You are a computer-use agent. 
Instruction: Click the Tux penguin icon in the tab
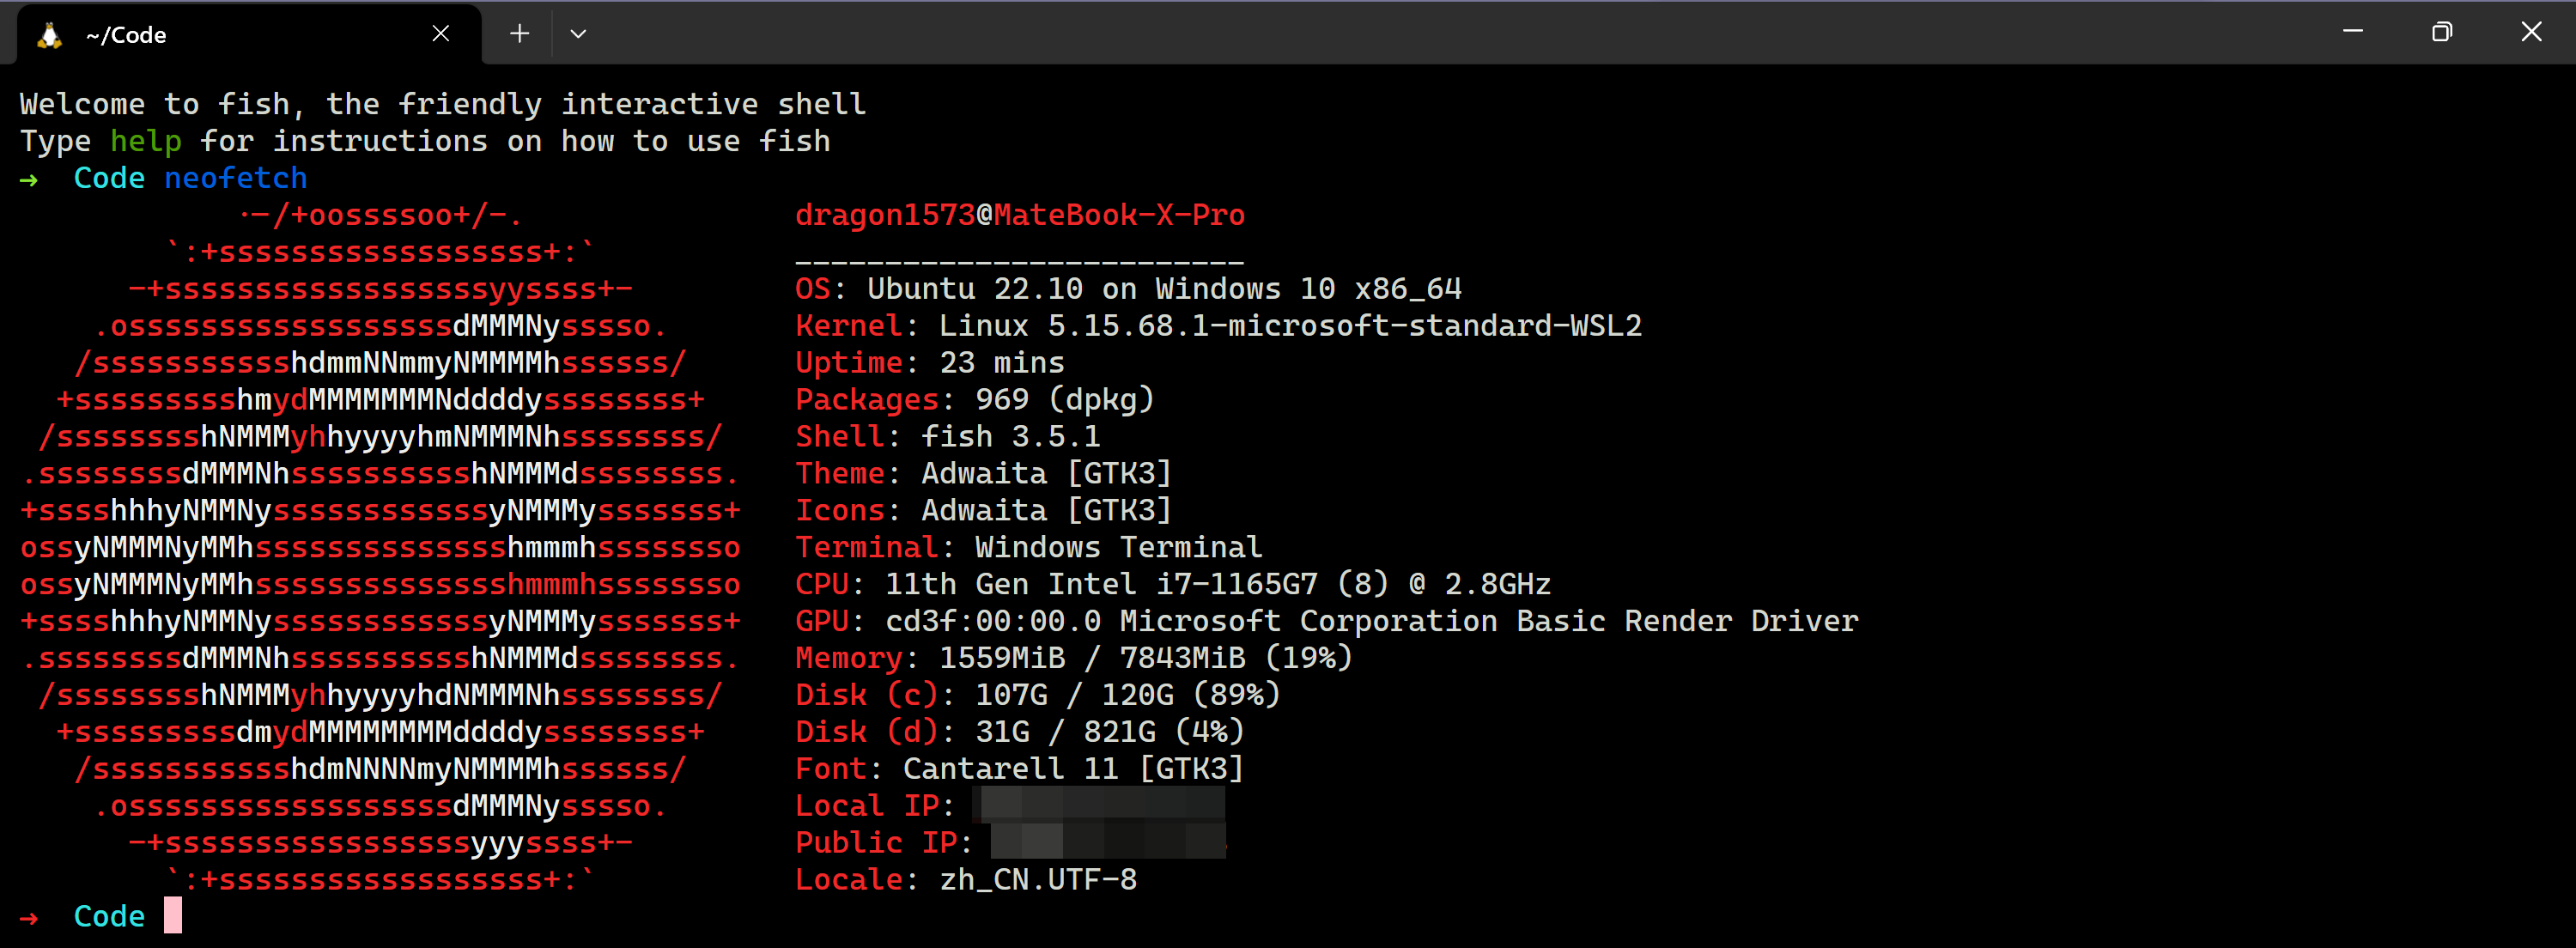pyautogui.click(x=49, y=35)
